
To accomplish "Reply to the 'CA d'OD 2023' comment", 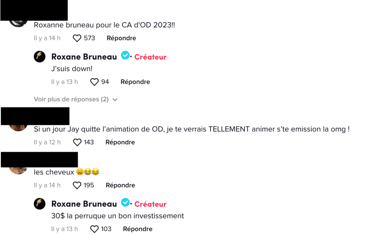I will (121, 38).
